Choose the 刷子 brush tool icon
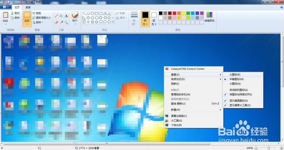Viewport: 284px width, 150px height. click(75, 15)
